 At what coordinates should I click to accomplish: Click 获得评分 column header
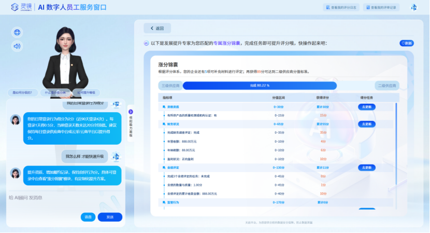[x=322, y=98]
